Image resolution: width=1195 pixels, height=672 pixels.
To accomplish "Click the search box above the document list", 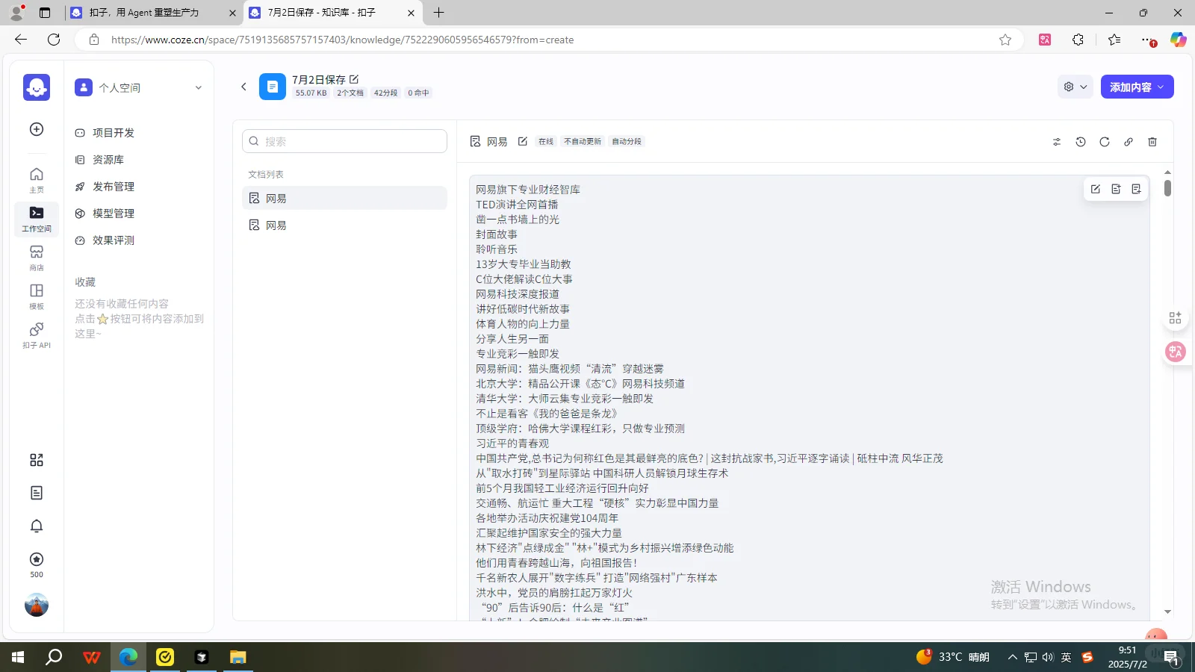I will 344,141.
